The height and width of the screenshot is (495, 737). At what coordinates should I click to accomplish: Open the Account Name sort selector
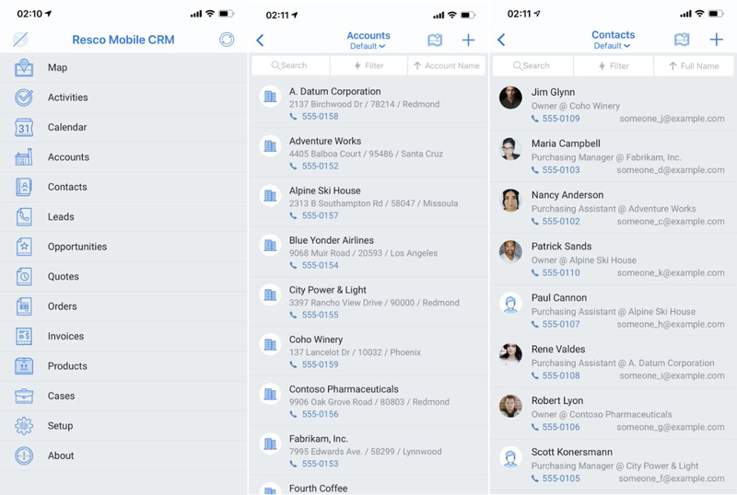pos(447,65)
